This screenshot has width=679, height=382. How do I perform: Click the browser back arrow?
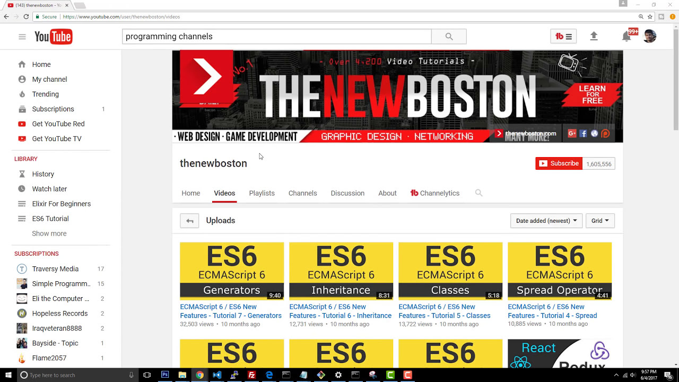coord(6,16)
